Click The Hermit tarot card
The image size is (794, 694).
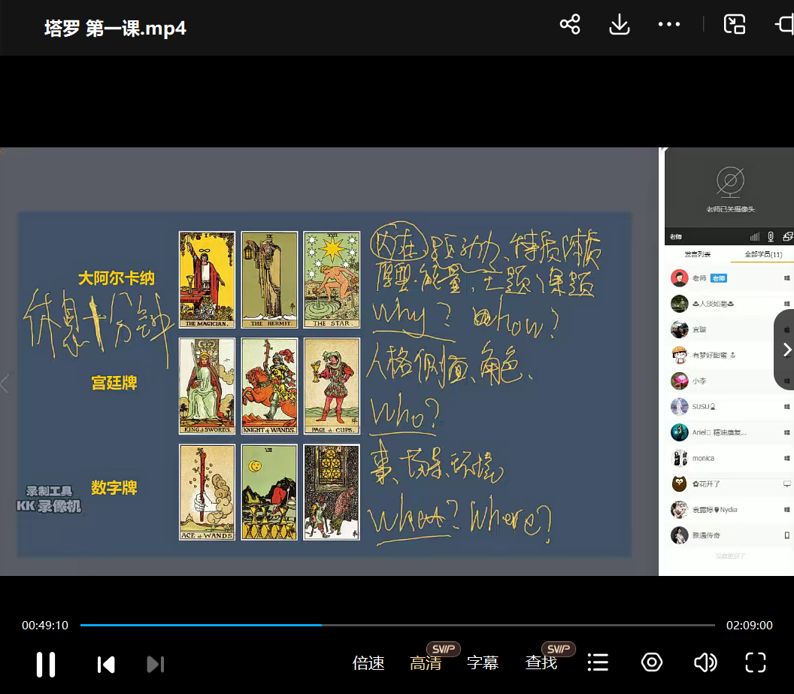[269, 280]
